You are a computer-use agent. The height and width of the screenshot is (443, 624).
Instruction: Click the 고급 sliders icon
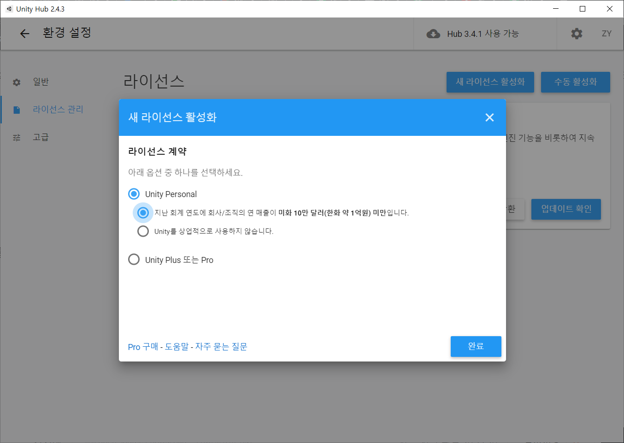tap(17, 137)
